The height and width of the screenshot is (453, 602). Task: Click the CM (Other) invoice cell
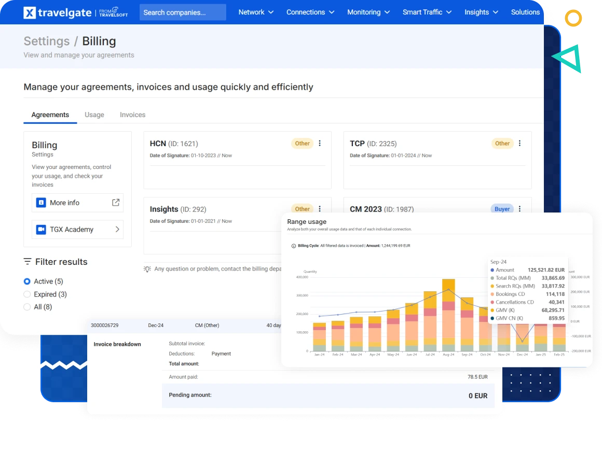207,325
